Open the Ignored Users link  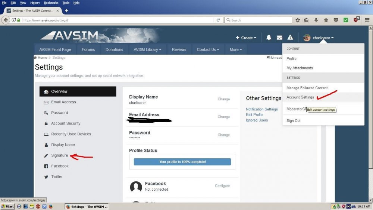click(x=257, y=120)
